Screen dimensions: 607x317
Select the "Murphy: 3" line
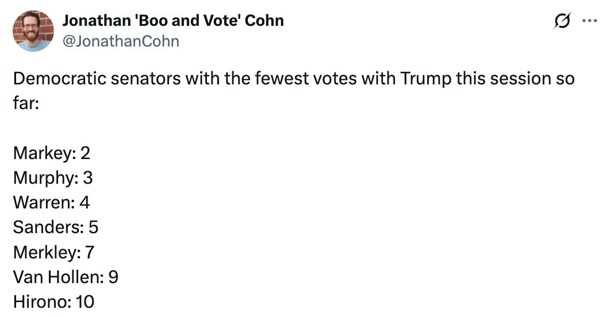coord(53,178)
